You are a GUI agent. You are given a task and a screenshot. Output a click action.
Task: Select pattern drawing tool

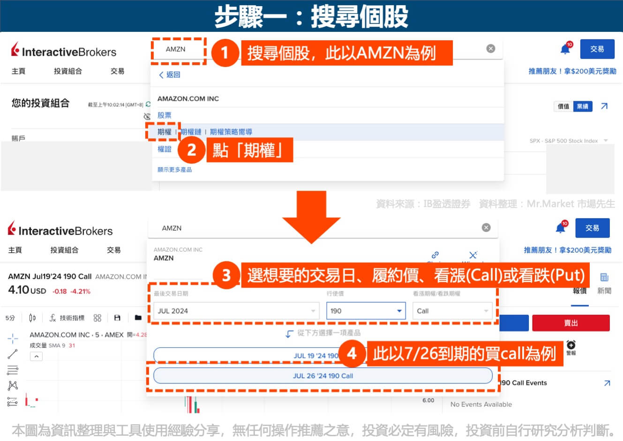(13, 385)
